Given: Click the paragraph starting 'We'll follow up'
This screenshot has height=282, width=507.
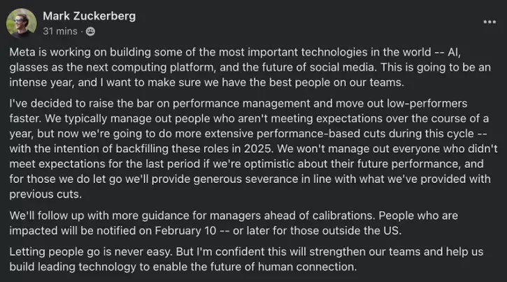Looking at the screenshot, I should coord(234,223).
